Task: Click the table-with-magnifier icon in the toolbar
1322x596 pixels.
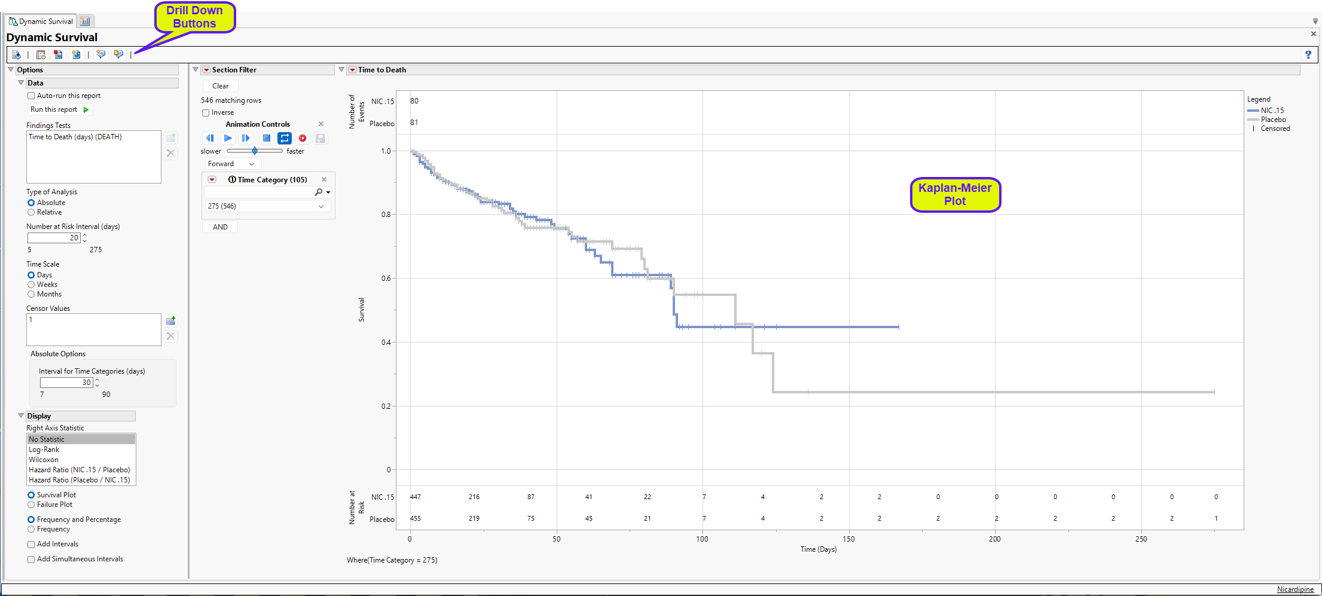Action: pyautogui.click(x=41, y=54)
